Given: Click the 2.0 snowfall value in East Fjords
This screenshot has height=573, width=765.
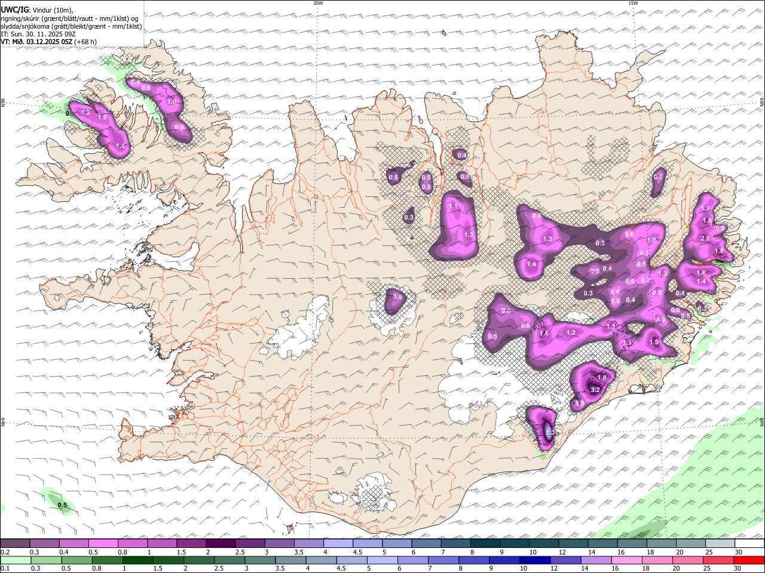Looking at the screenshot, I should pos(705,238).
